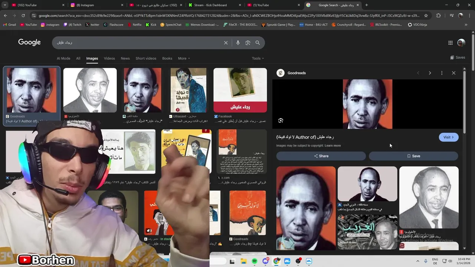Switch to Short videos tab

point(146,58)
